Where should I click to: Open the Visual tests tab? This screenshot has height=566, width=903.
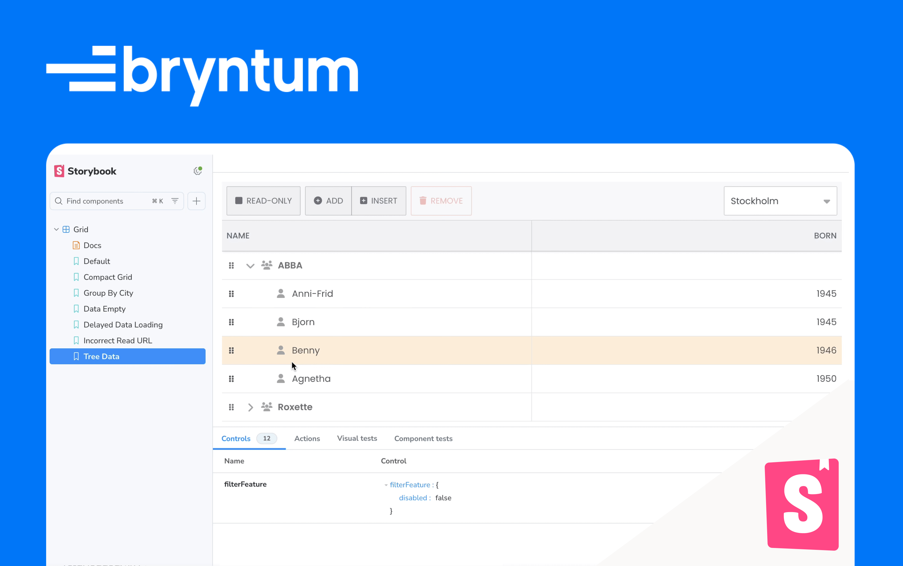(357, 438)
